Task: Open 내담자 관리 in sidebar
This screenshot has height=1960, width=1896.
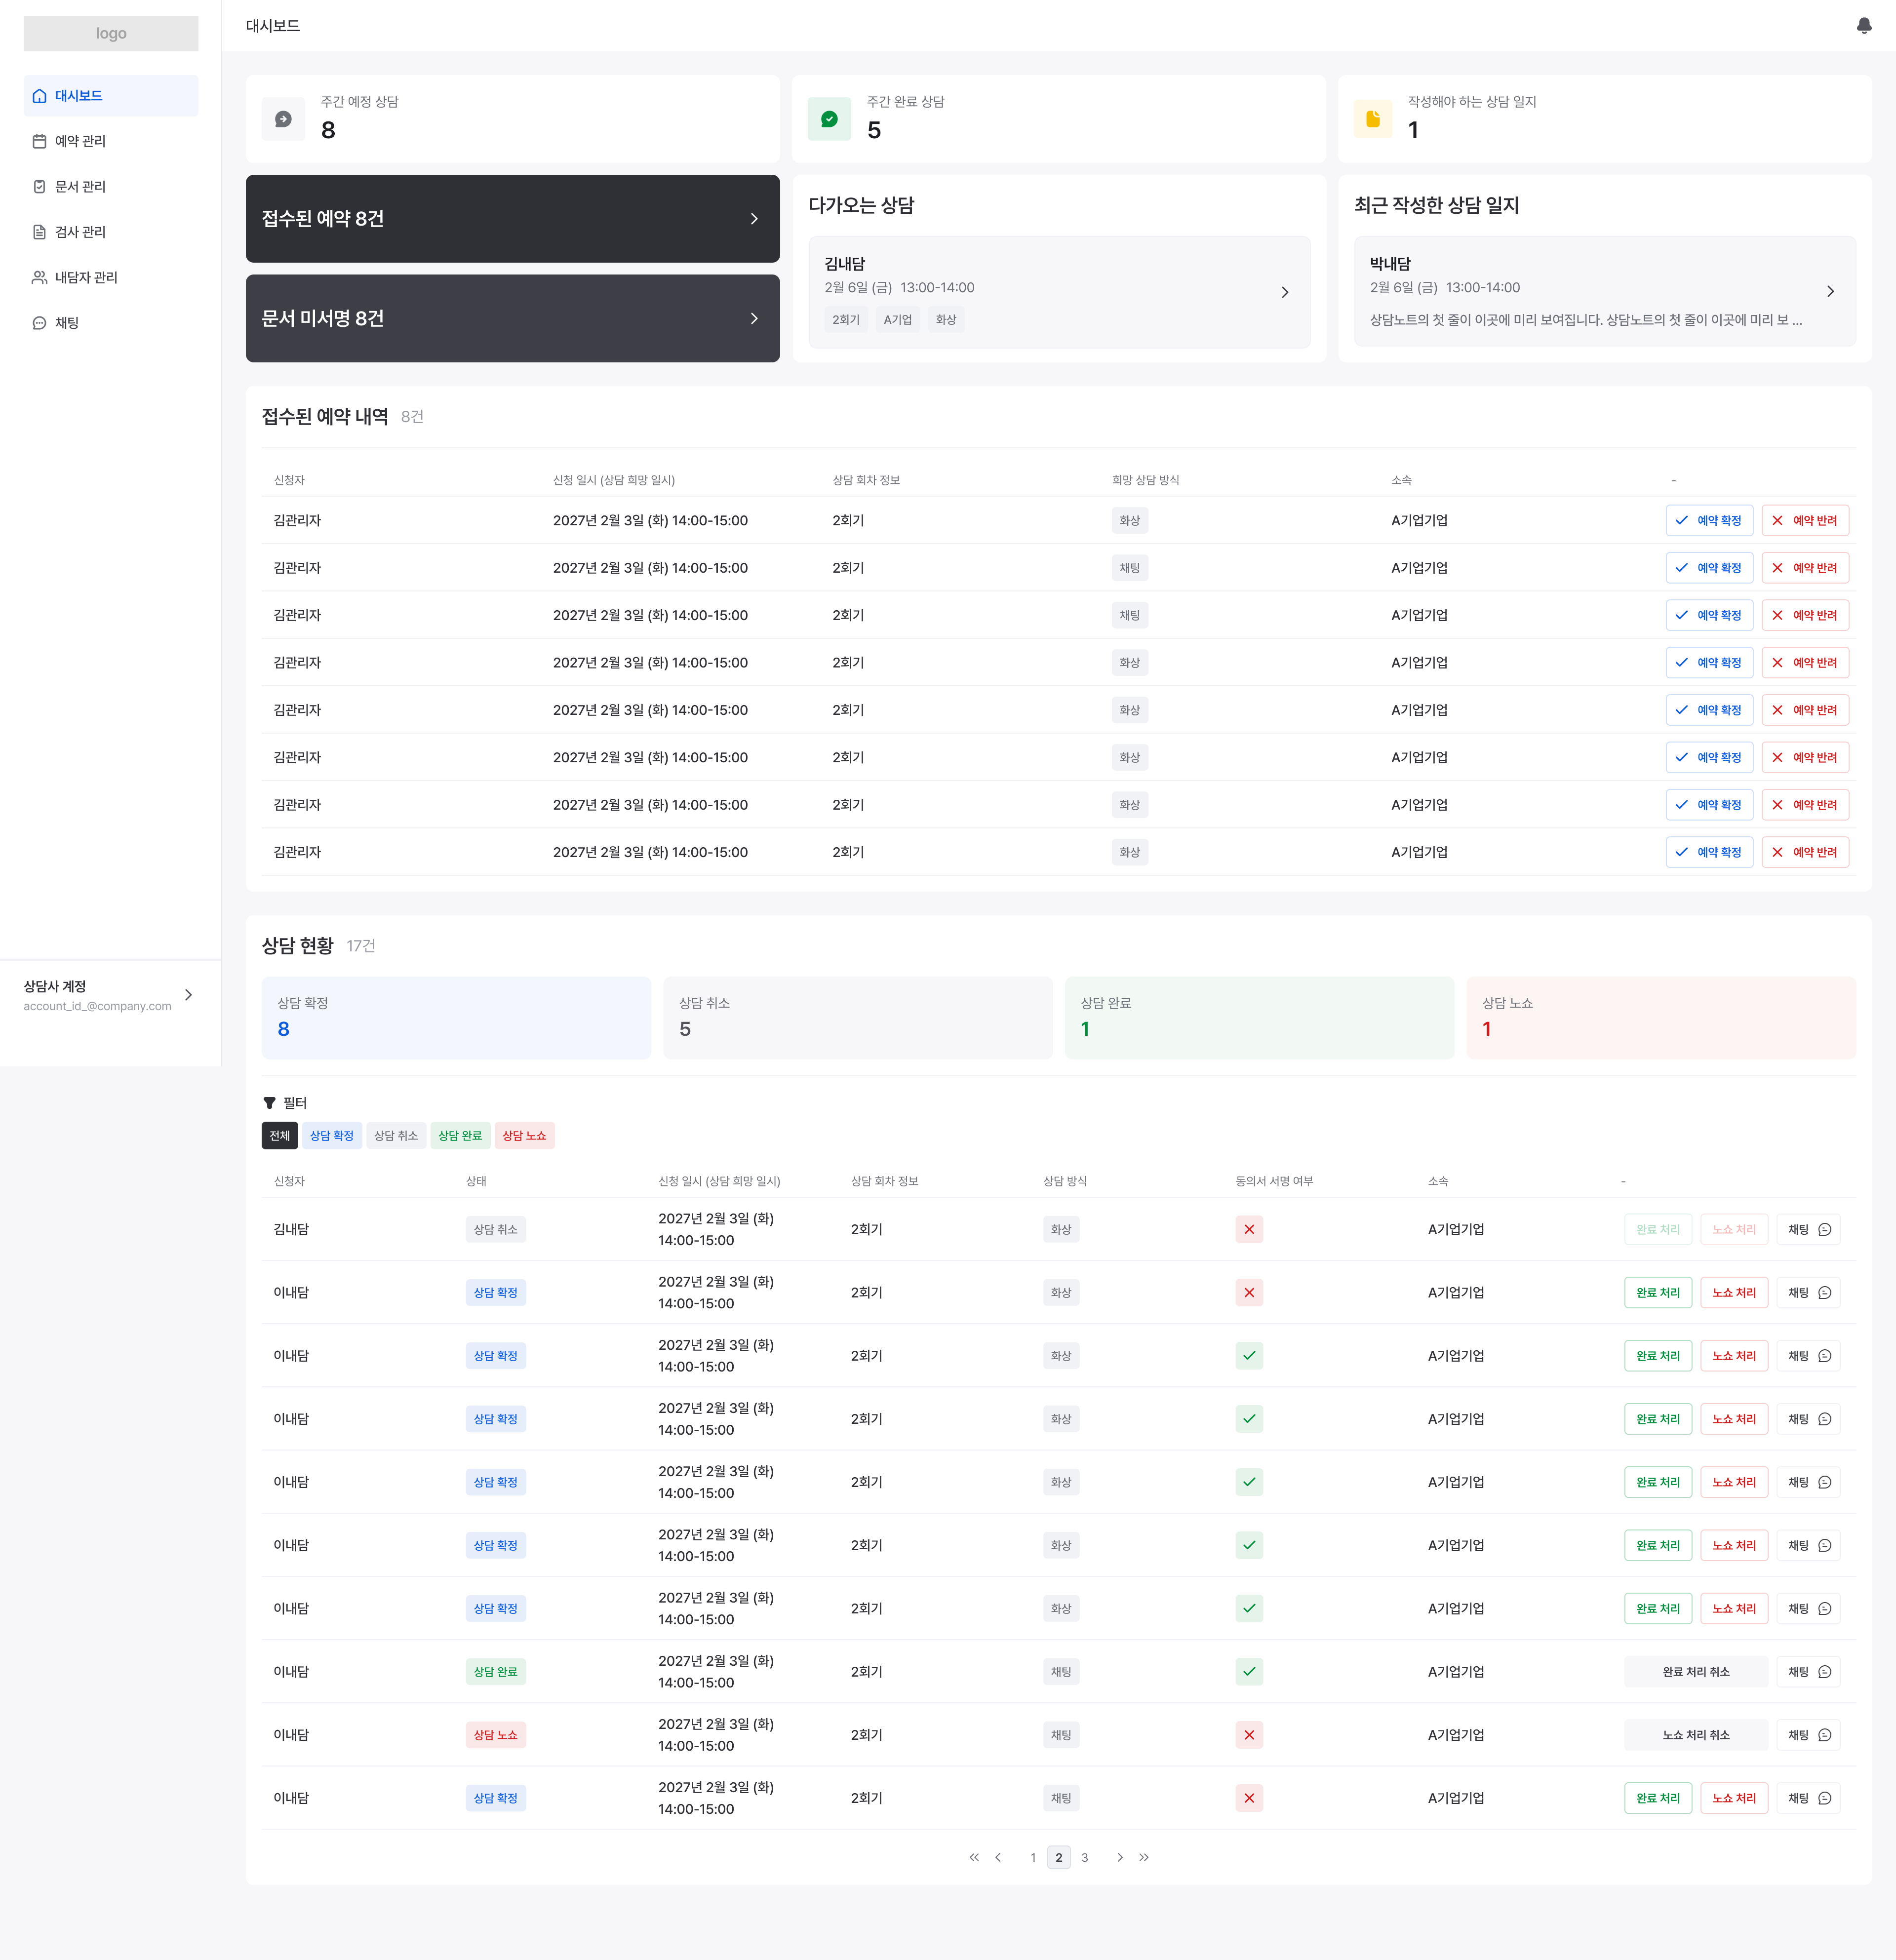Action: [x=111, y=277]
